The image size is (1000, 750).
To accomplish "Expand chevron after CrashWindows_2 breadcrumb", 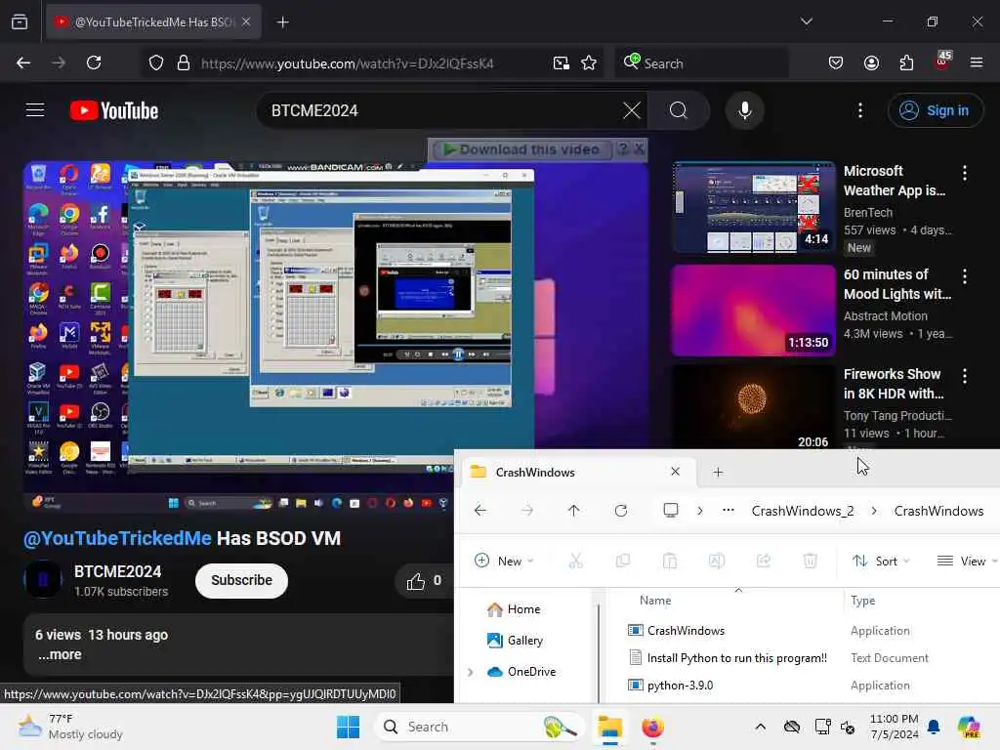I will [874, 511].
